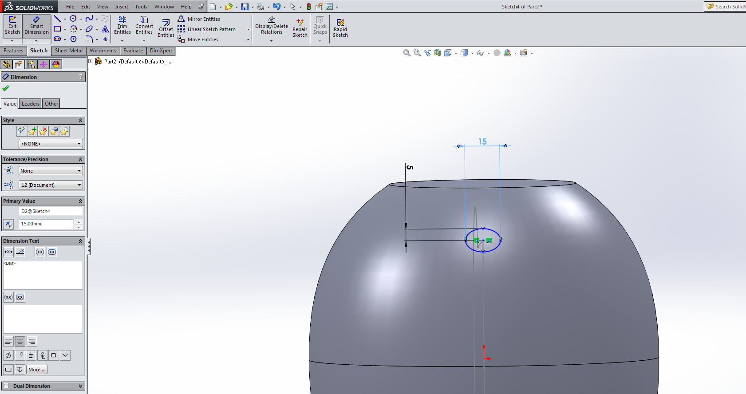Click the Save icon in the top toolbar
Image resolution: width=746 pixels, height=394 pixels.
coord(245,7)
